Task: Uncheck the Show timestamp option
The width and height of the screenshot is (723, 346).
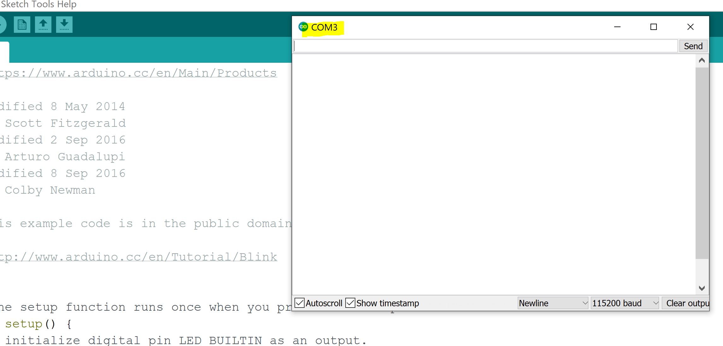Action: point(350,303)
